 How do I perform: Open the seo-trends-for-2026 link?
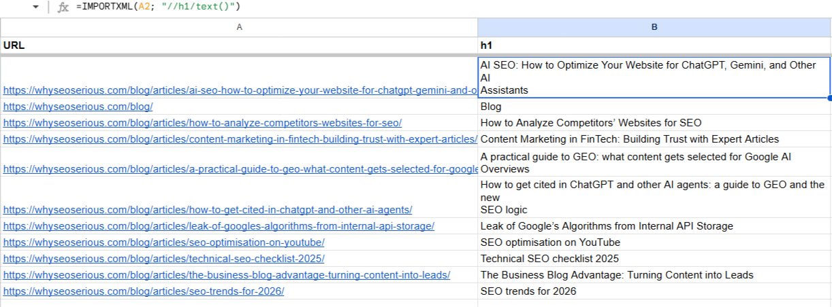click(x=144, y=291)
